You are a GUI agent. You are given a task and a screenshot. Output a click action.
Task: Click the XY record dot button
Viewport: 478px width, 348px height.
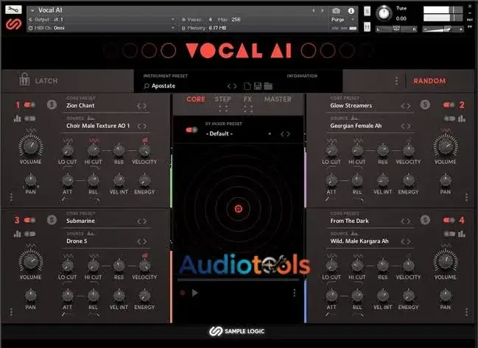(x=183, y=293)
